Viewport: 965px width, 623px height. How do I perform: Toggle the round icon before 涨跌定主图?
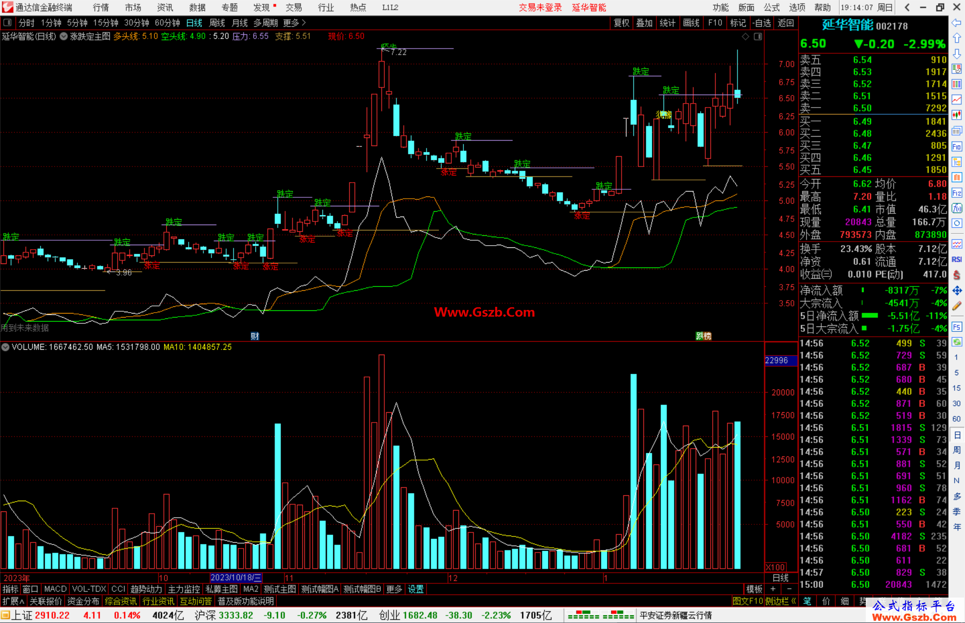(63, 37)
